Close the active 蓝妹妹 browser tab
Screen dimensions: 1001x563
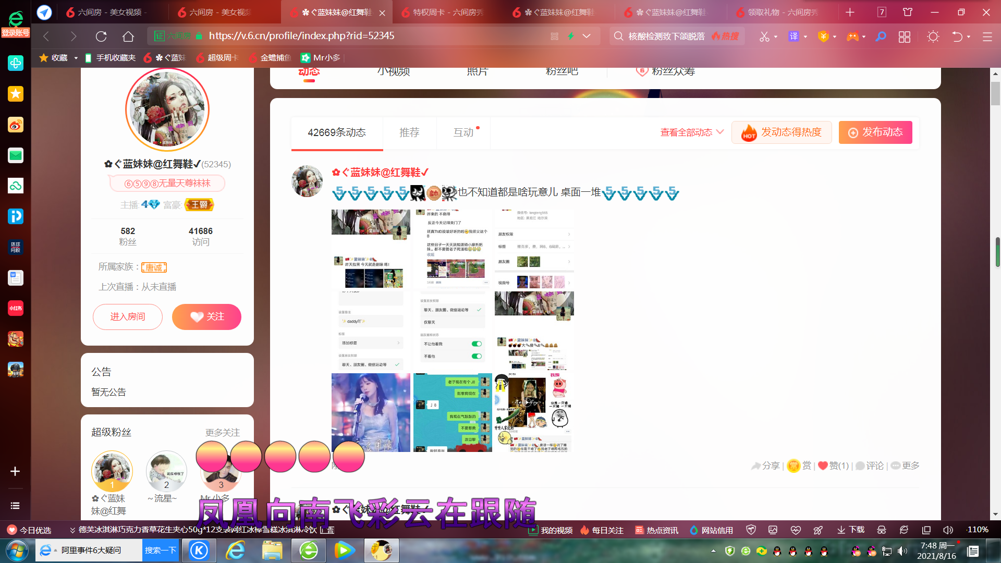point(382,13)
